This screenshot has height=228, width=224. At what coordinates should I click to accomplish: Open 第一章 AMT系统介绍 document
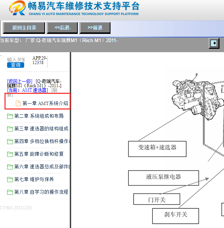tap(45, 104)
